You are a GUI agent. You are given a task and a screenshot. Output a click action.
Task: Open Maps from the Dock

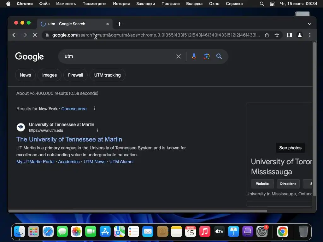pyautogui.click(x=119, y=232)
